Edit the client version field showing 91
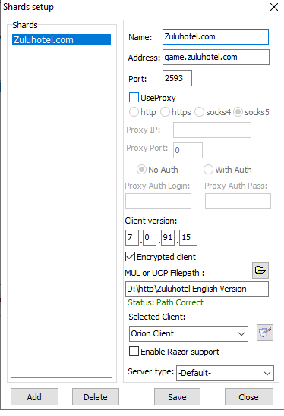The height and width of the screenshot is (416, 284). tap(168, 237)
